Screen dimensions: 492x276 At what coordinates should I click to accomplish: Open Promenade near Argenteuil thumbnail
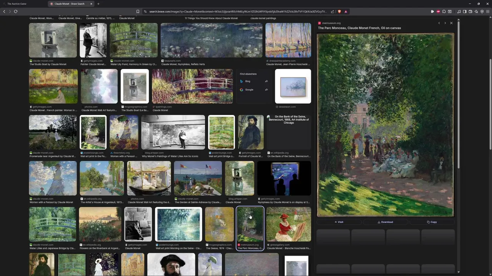(x=53, y=132)
